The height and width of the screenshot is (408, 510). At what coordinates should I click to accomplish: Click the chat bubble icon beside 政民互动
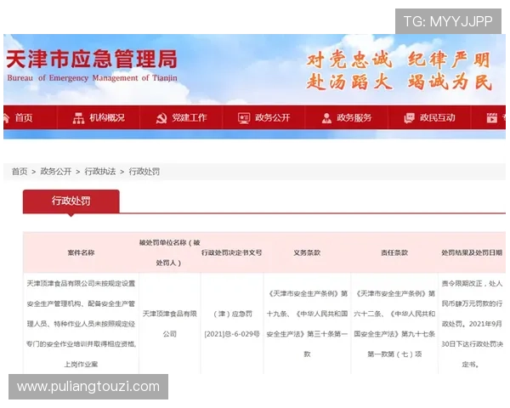tap(409, 118)
